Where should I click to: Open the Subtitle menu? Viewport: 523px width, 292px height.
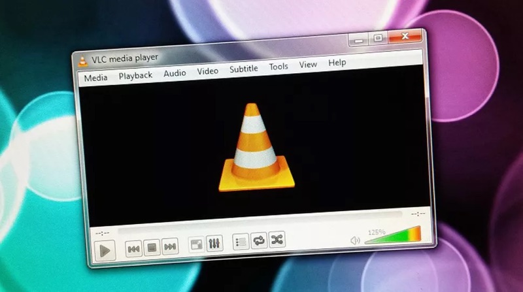pyautogui.click(x=243, y=69)
